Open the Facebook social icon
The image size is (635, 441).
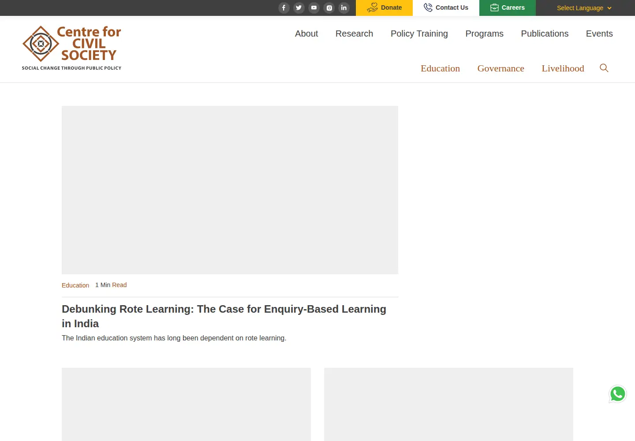284,8
